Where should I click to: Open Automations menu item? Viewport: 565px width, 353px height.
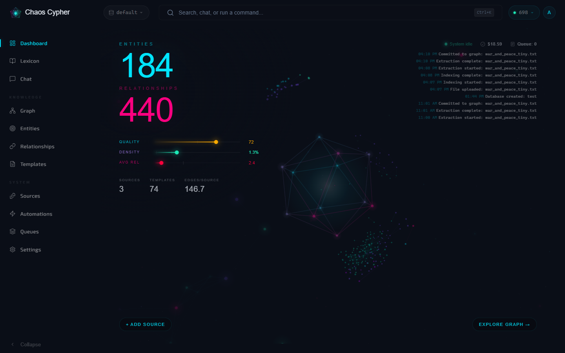[x=36, y=214]
